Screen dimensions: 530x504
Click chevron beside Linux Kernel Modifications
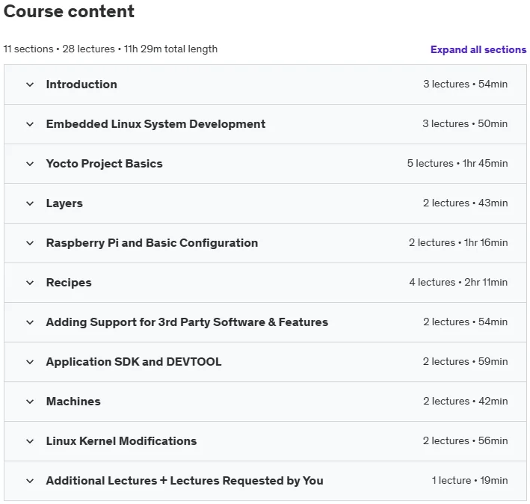pos(30,441)
